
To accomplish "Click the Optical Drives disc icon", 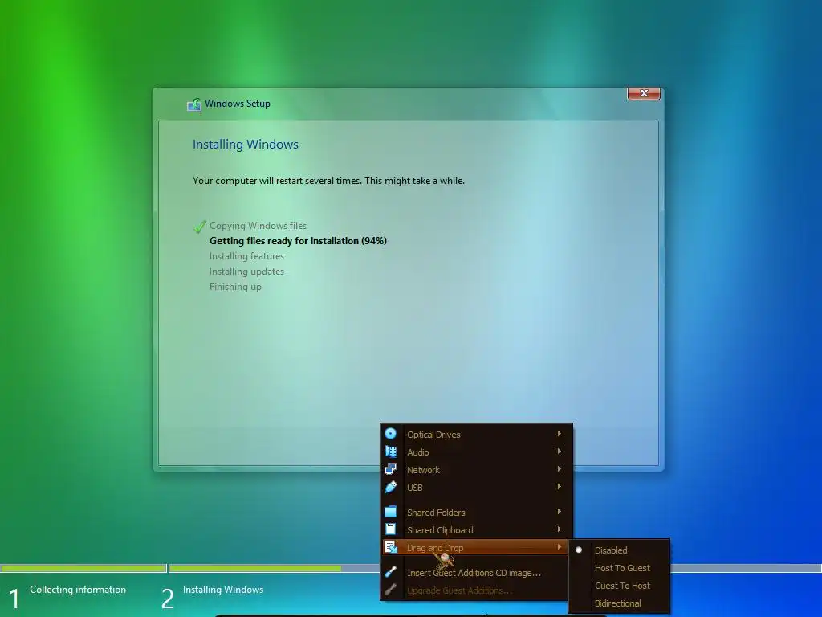I will (x=391, y=434).
